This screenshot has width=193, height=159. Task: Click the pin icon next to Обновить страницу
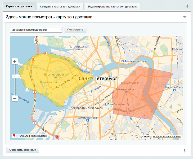(x=185, y=151)
